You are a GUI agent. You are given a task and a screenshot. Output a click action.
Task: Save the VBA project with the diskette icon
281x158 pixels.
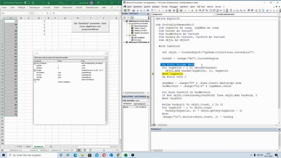coord(133,11)
